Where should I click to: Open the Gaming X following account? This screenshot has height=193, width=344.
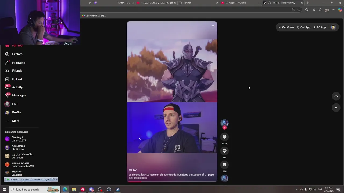[x=16, y=139]
